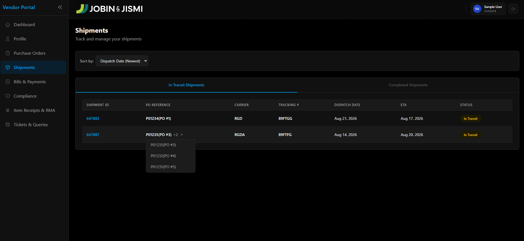
Task: Select P01232(PO #4) in popup list
Action: [x=170, y=156]
